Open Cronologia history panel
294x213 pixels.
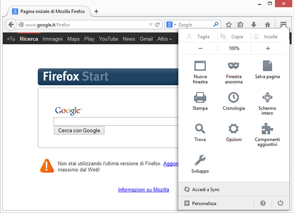(x=233, y=97)
